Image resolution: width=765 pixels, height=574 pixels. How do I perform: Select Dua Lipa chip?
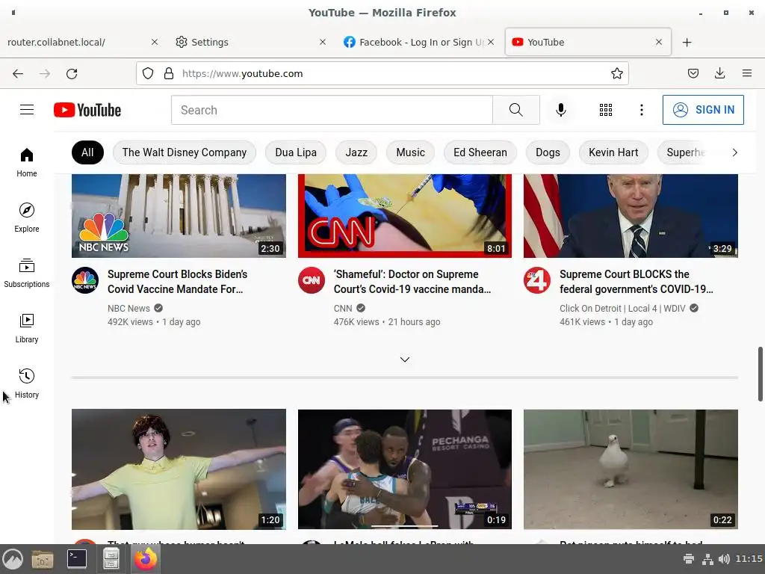(296, 152)
